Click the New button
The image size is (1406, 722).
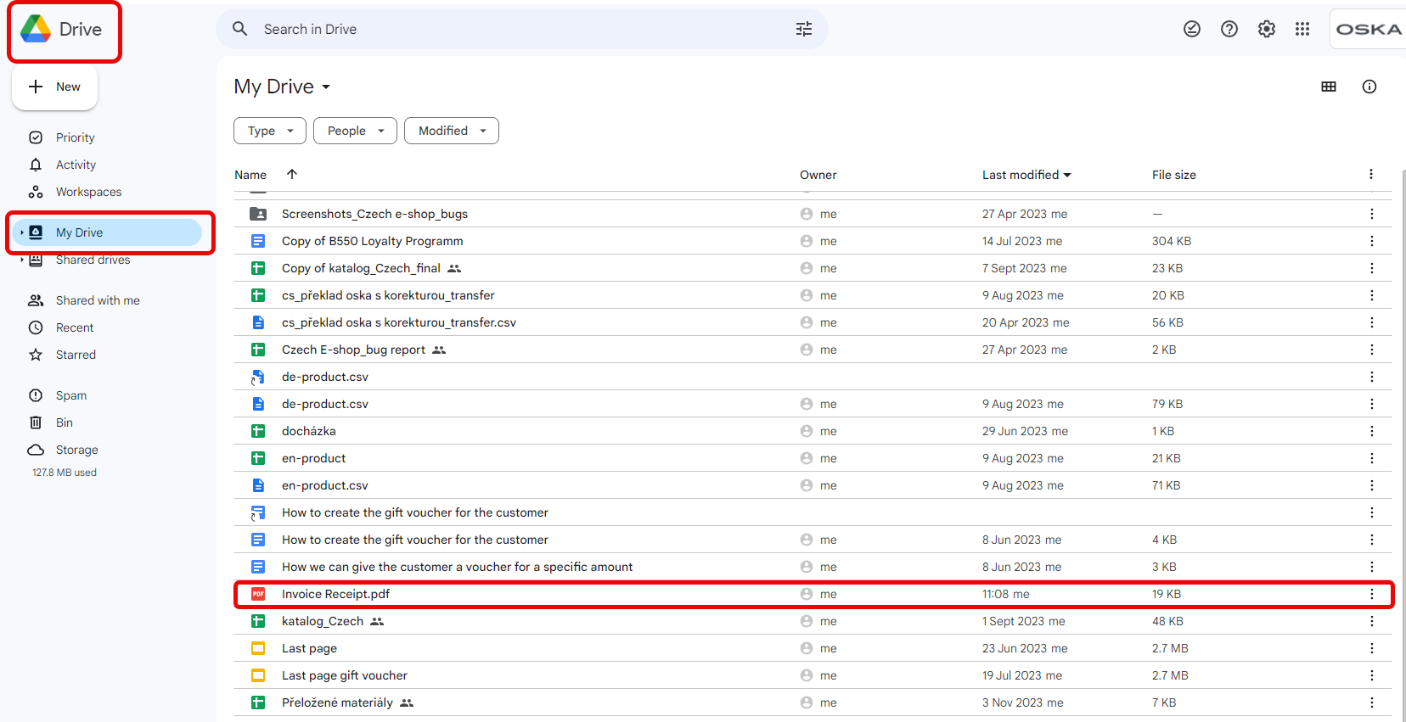(55, 87)
